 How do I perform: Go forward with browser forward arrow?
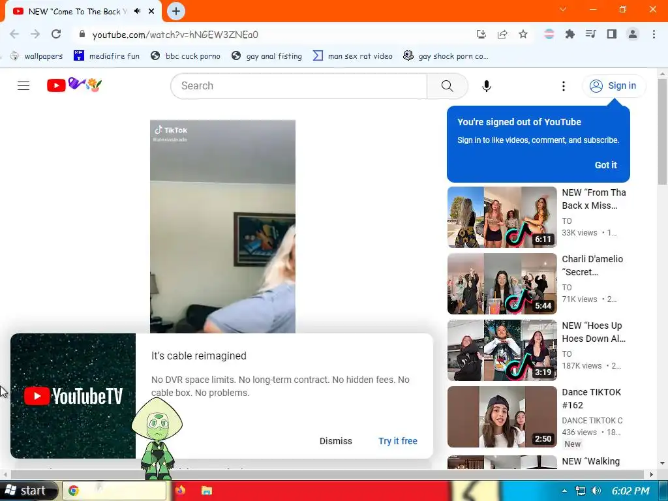[35, 34]
